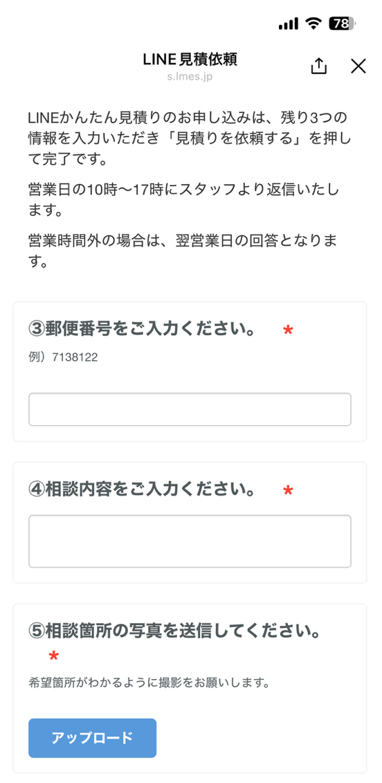382x783 pixels.
Task: Focus the 相談内容 text area
Action: [x=190, y=541]
